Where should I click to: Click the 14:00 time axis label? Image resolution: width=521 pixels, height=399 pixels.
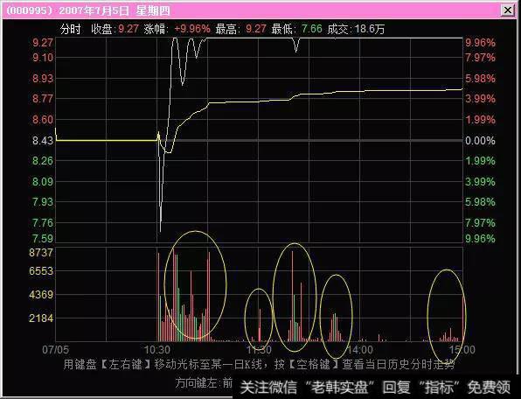click(360, 350)
